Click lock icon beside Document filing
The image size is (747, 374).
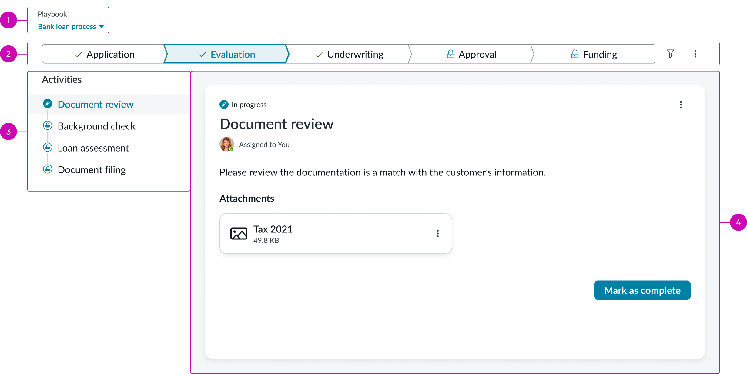coord(48,169)
